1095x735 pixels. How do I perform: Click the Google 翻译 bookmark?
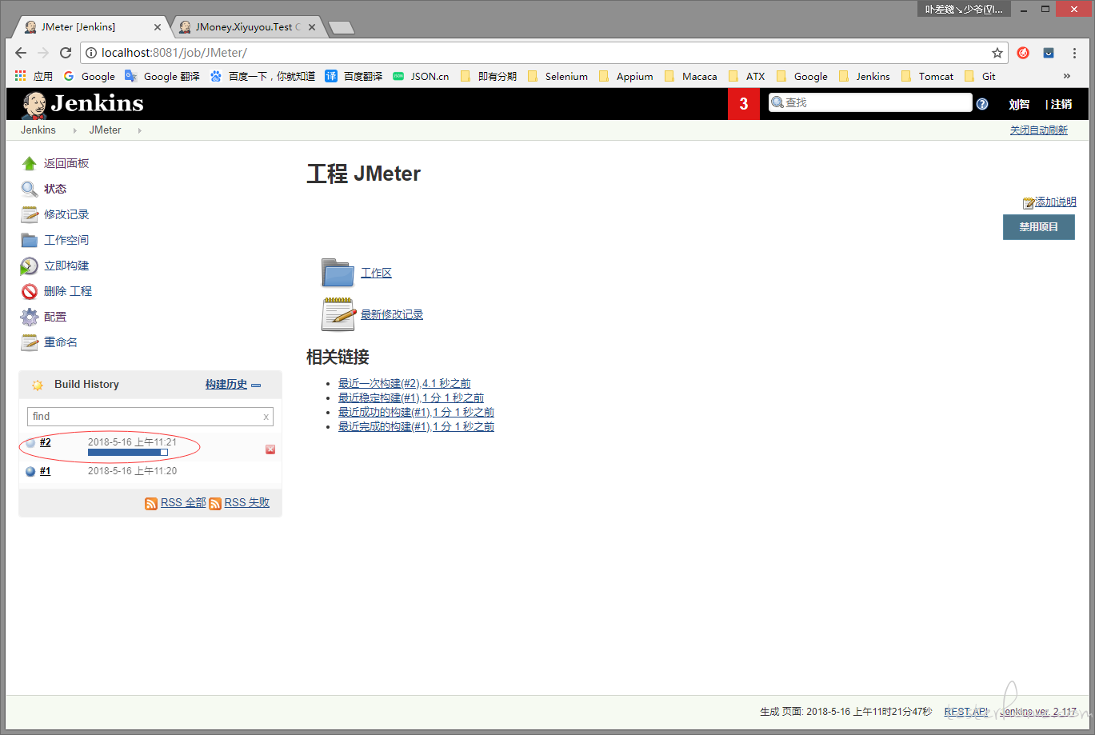point(162,77)
